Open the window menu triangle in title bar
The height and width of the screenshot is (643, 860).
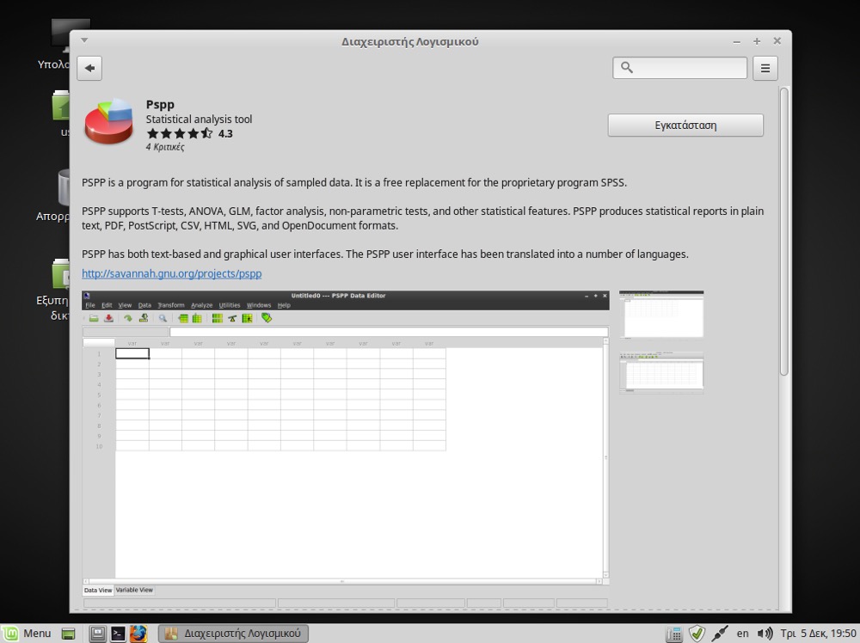(84, 40)
